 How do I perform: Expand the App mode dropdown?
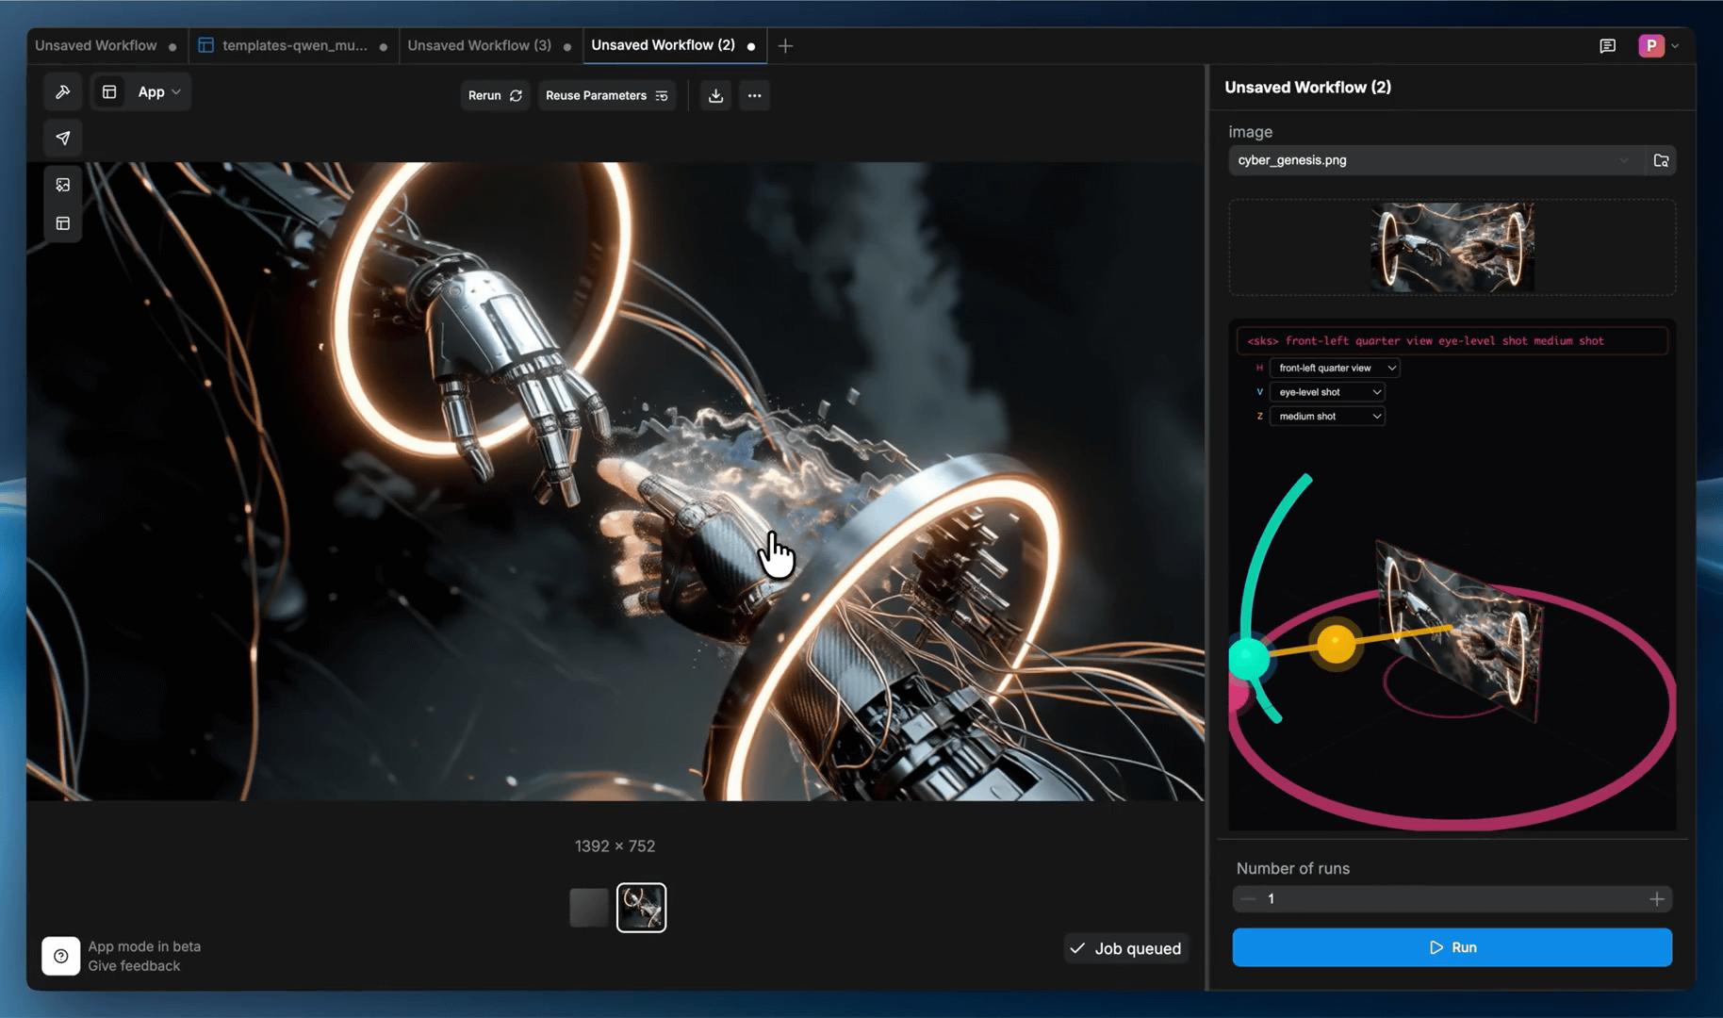point(158,92)
